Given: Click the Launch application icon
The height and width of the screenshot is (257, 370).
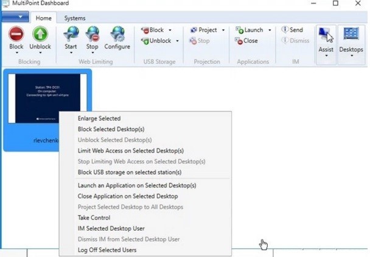Looking at the screenshot, I should 239,30.
